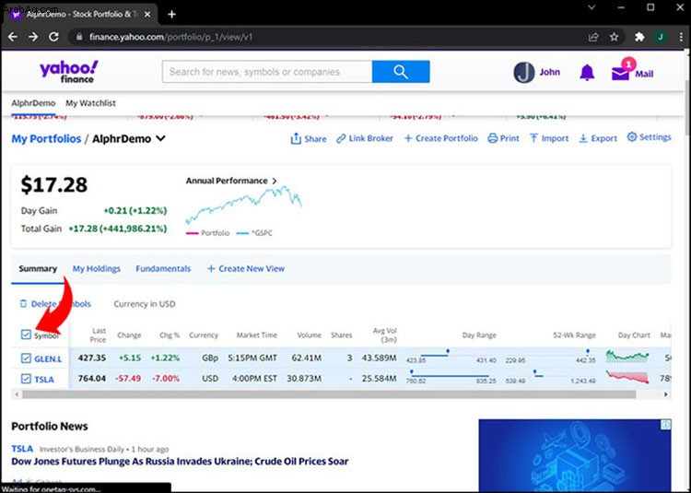Viewport: 691px width, 493px height.
Task: Click the My Portfolios breadcrumb link
Action: click(46, 139)
